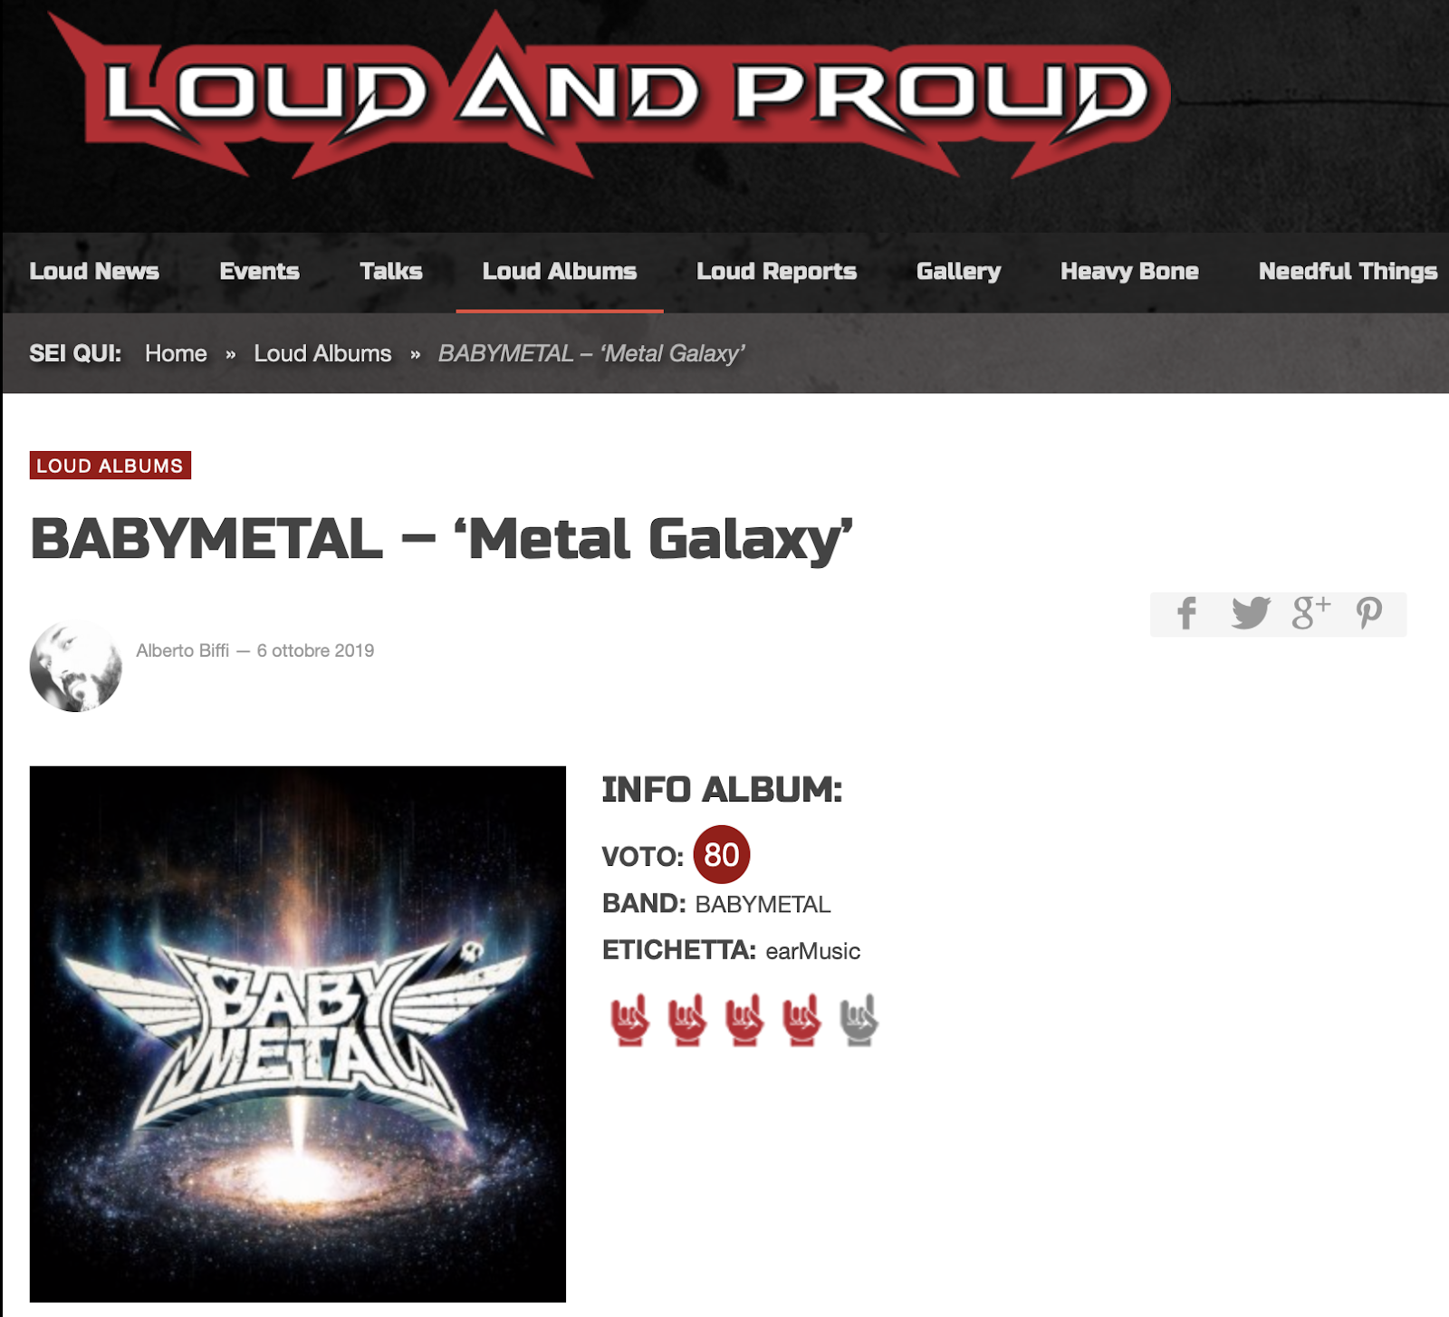Viewport: 1449px width, 1317px height.
Task: Open the Events menu item
Action: pos(259,271)
